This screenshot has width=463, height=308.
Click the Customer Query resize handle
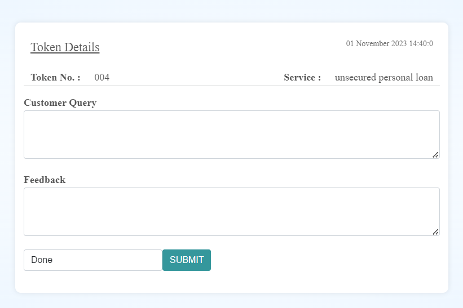point(435,154)
